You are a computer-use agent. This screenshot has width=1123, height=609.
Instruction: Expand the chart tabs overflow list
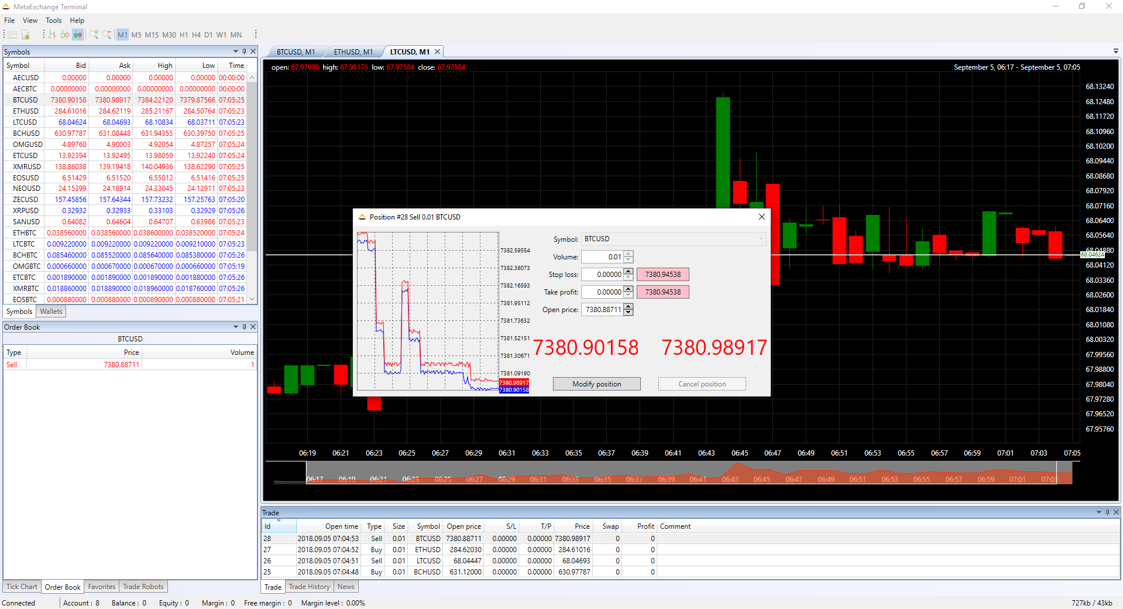[x=1115, y=52]
